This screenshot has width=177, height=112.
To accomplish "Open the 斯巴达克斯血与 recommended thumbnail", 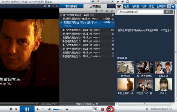I will tap(144, 67).
